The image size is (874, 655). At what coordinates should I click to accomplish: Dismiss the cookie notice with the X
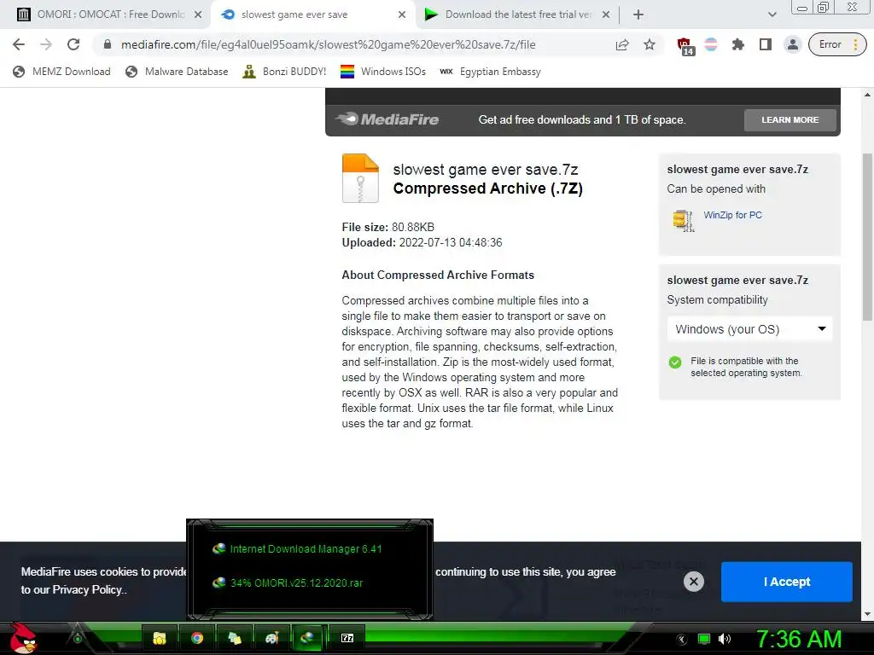click(x=693, y=582)
